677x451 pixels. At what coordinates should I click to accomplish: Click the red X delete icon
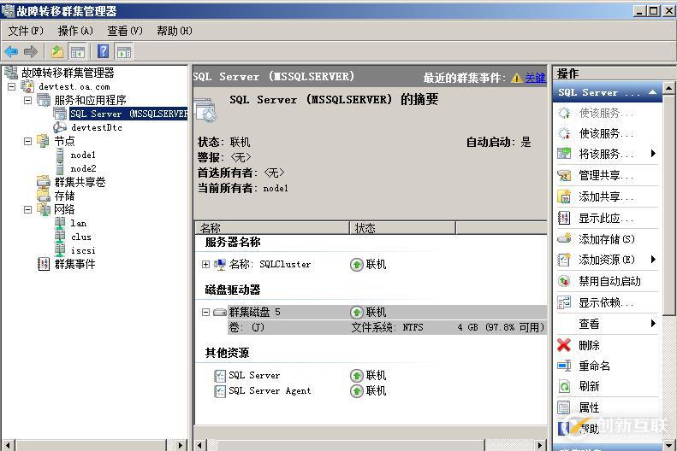pos(564,345)
